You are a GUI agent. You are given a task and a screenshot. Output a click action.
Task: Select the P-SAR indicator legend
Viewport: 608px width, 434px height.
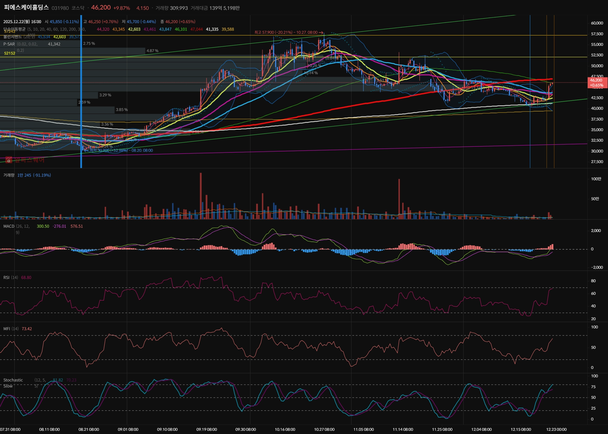tap(9, 44)
